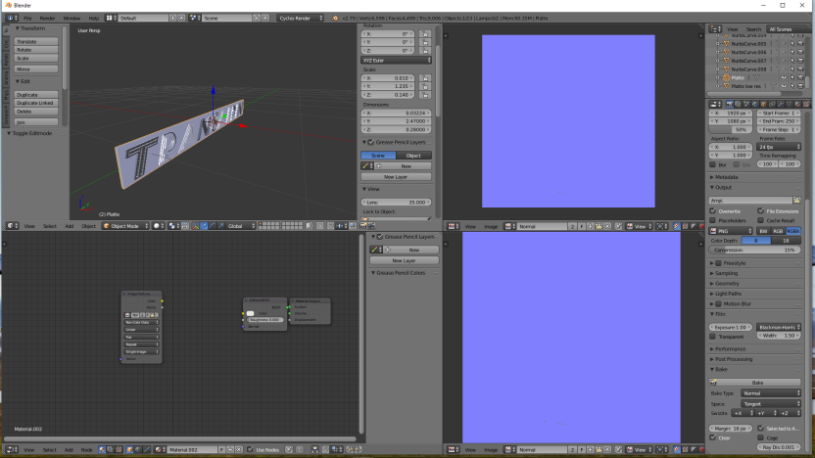Screen dimensions: 815x458
Task: Open the Render menu in top bar
Action: [x=47, y=18]
